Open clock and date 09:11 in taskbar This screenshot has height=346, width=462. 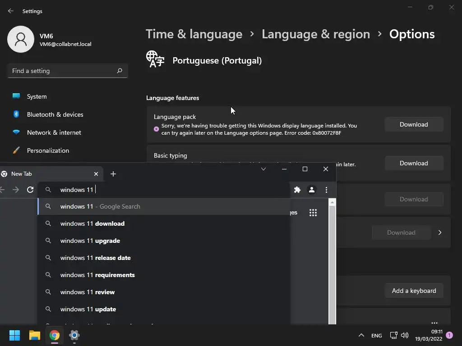[x=429, y=335]
